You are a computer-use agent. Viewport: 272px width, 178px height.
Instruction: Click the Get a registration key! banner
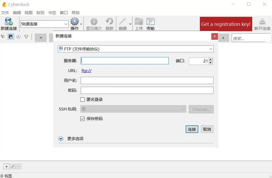(226, 24)
